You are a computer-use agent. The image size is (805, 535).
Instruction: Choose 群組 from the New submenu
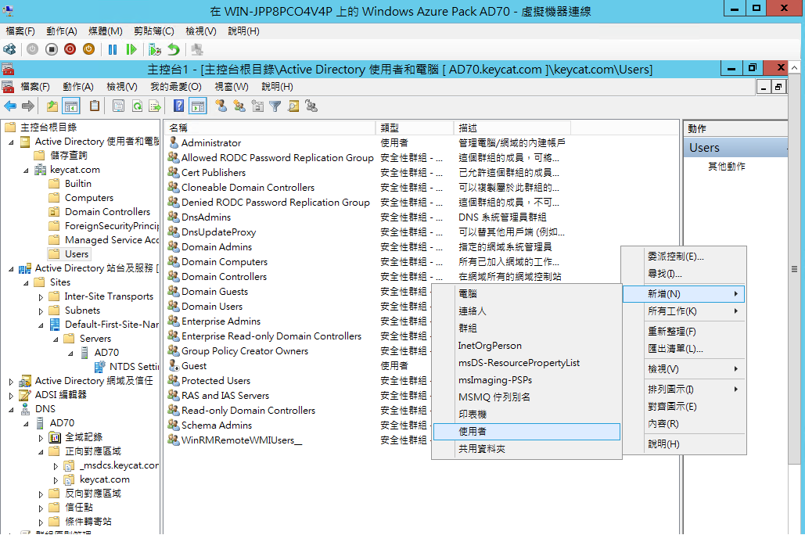pyautogui.click(x=526, y=328)
